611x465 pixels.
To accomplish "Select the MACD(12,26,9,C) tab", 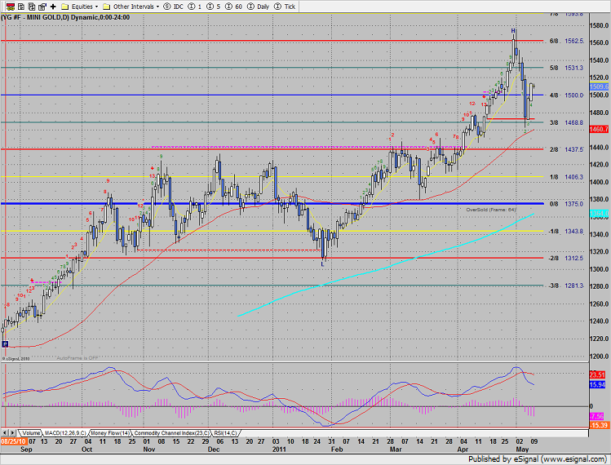I will tap(65, 433).
